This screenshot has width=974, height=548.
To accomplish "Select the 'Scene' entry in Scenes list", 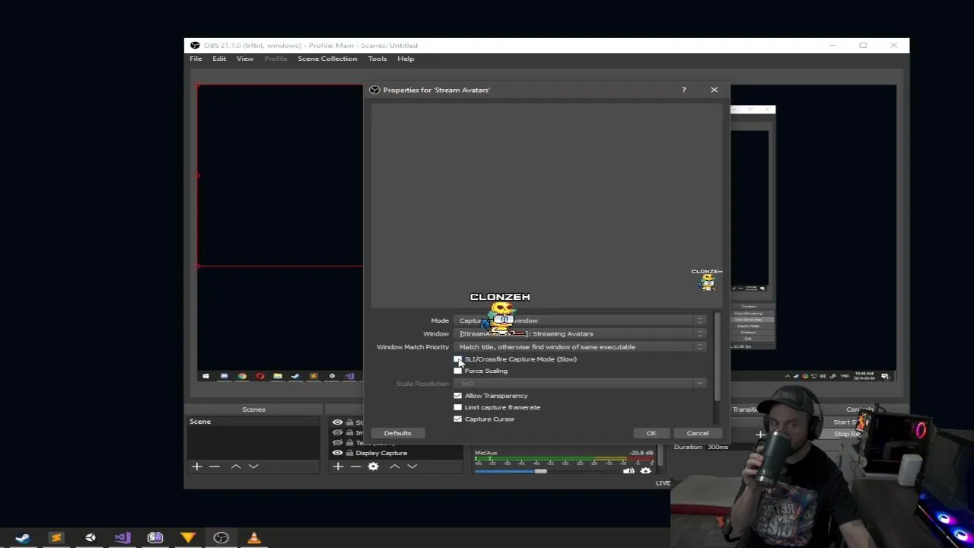I will pos(253,422).
